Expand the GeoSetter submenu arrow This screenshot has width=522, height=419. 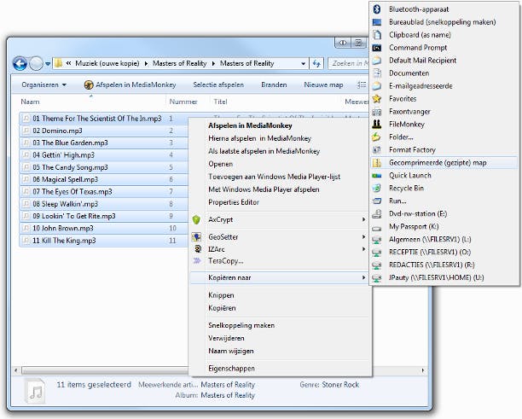pyautogui.click(x=363, y=237)
